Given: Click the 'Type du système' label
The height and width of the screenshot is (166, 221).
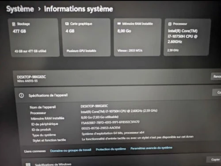Looking at the screenshot, I should point(44,135).
